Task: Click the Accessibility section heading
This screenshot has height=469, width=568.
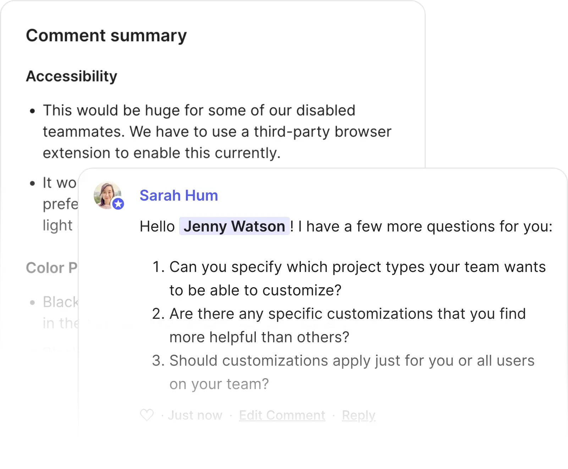Action: (x=71, y=76)
